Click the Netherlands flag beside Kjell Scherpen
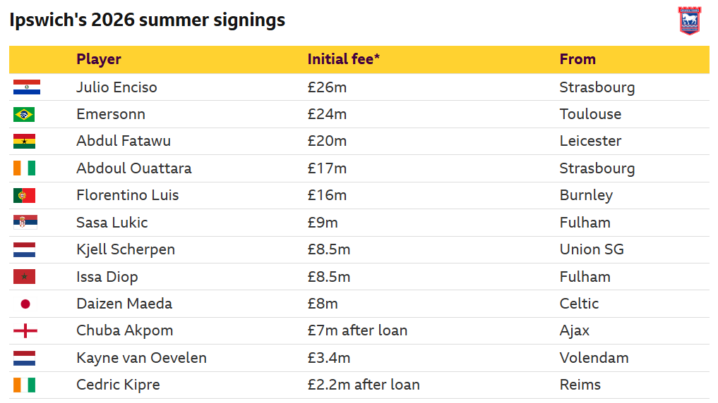The image size is (718, 403). point(24,249)
